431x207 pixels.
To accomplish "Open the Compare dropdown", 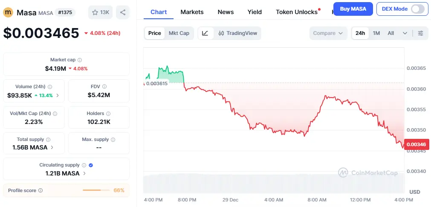I will (328, 33).
